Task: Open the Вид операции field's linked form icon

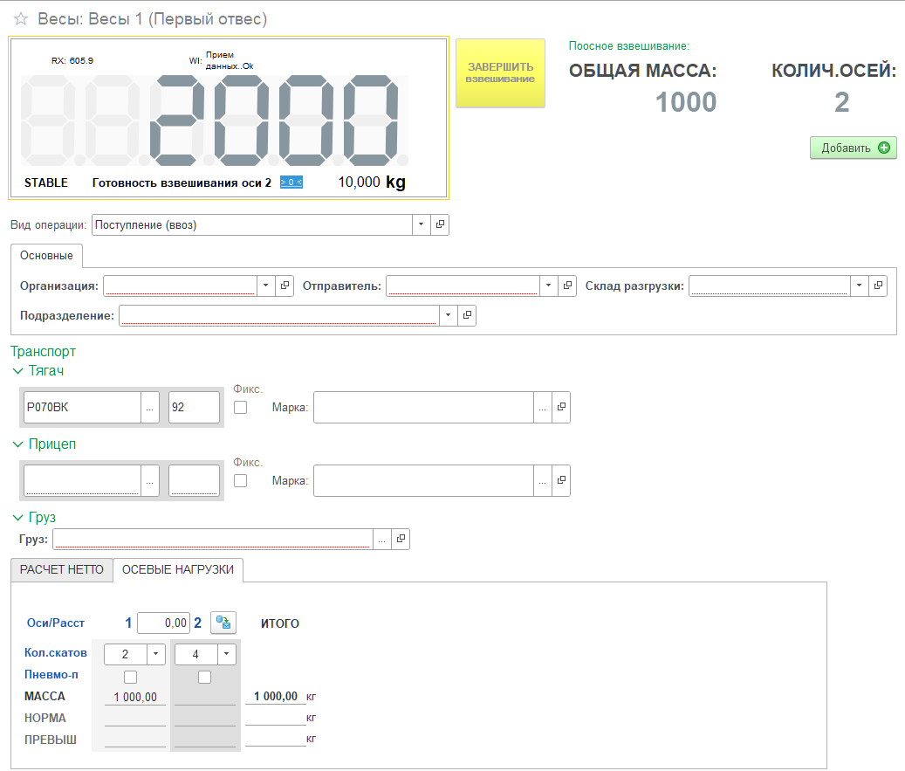Action: 440,225
